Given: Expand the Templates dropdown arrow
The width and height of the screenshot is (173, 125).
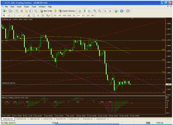Looking at the screenshot, I should (x=130, y=11).
